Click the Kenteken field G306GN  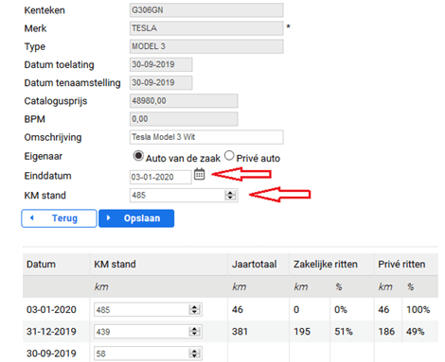[206, 10]
